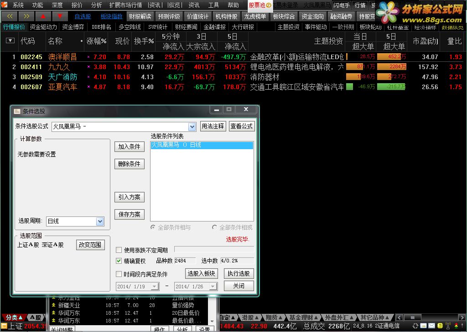Viewport: 467px width, 332px height.
Task: Toggle 使用涨跌不定周期 checkbox
Action: point(119,250)
